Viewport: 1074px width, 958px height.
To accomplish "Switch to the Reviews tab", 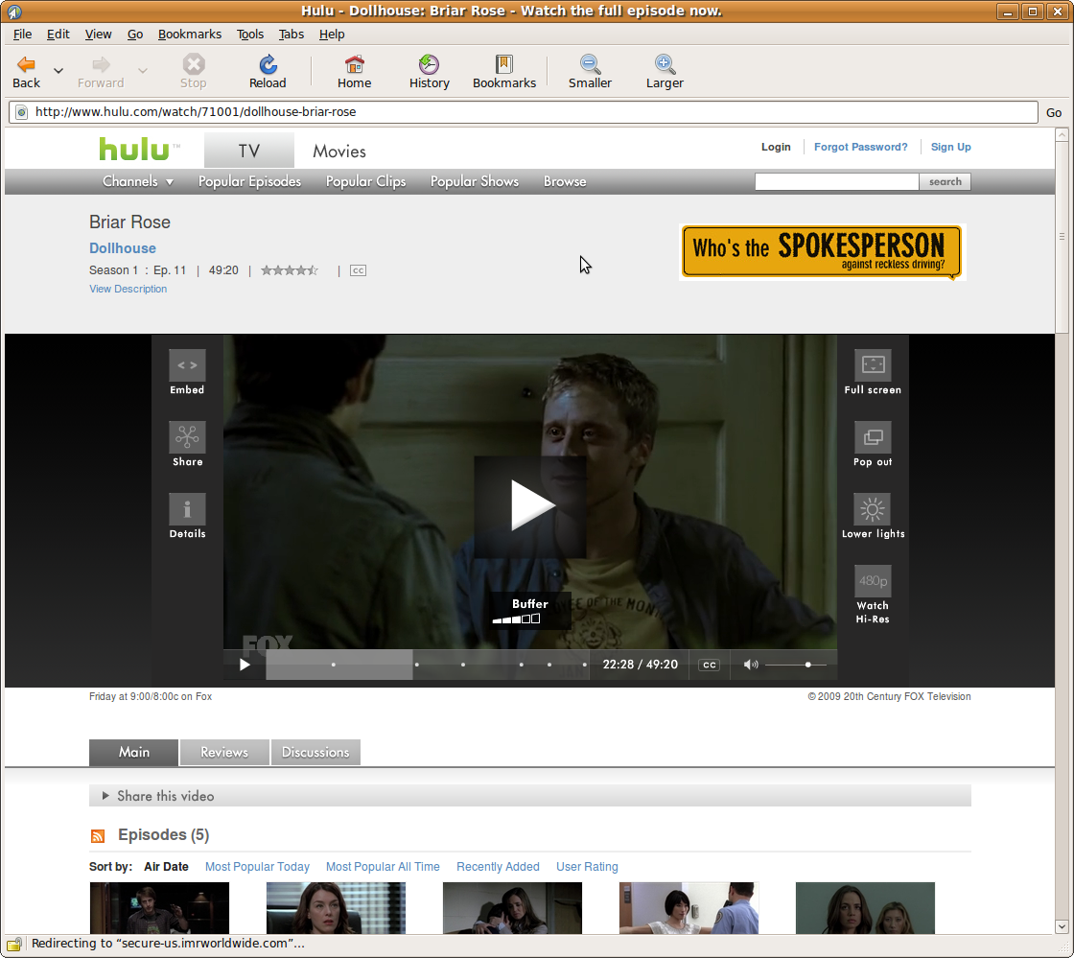I will point(224,753).
